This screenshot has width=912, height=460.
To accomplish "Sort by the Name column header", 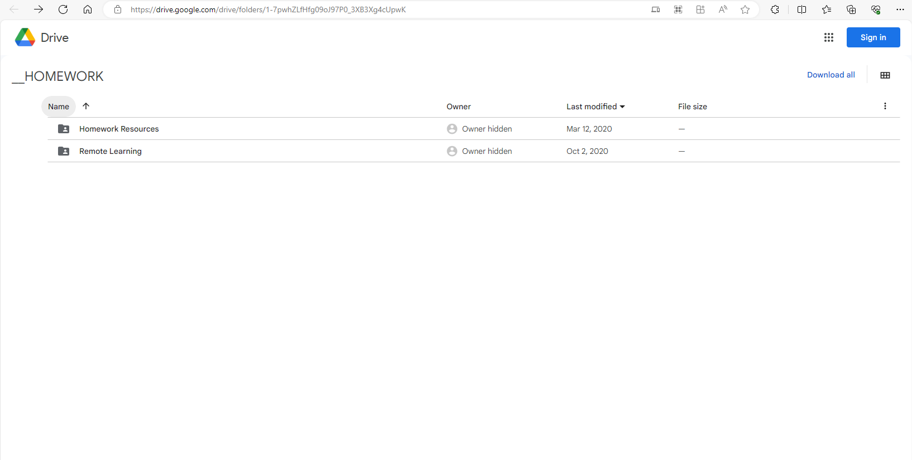I will 59,106.
